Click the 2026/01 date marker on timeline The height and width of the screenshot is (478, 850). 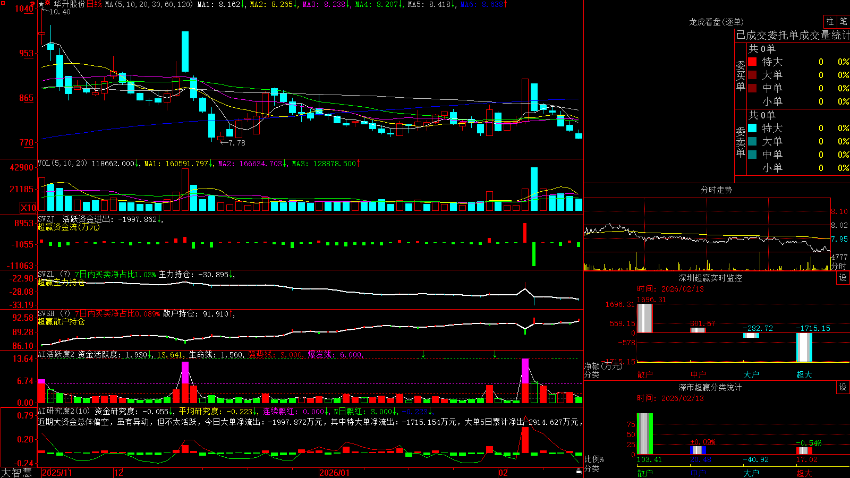point(335,473)
